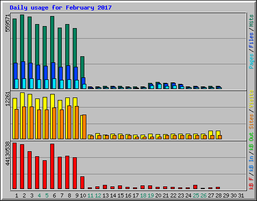Select the red kB bar for day 6
257x201 pixels.
pyautogui.click(x=52, y=166)
